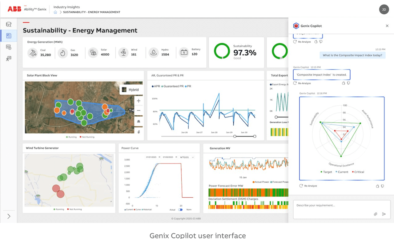Re-Analyze the top partially visible response
The height and width of the screenshot is (239, 394).
(302, 42)
